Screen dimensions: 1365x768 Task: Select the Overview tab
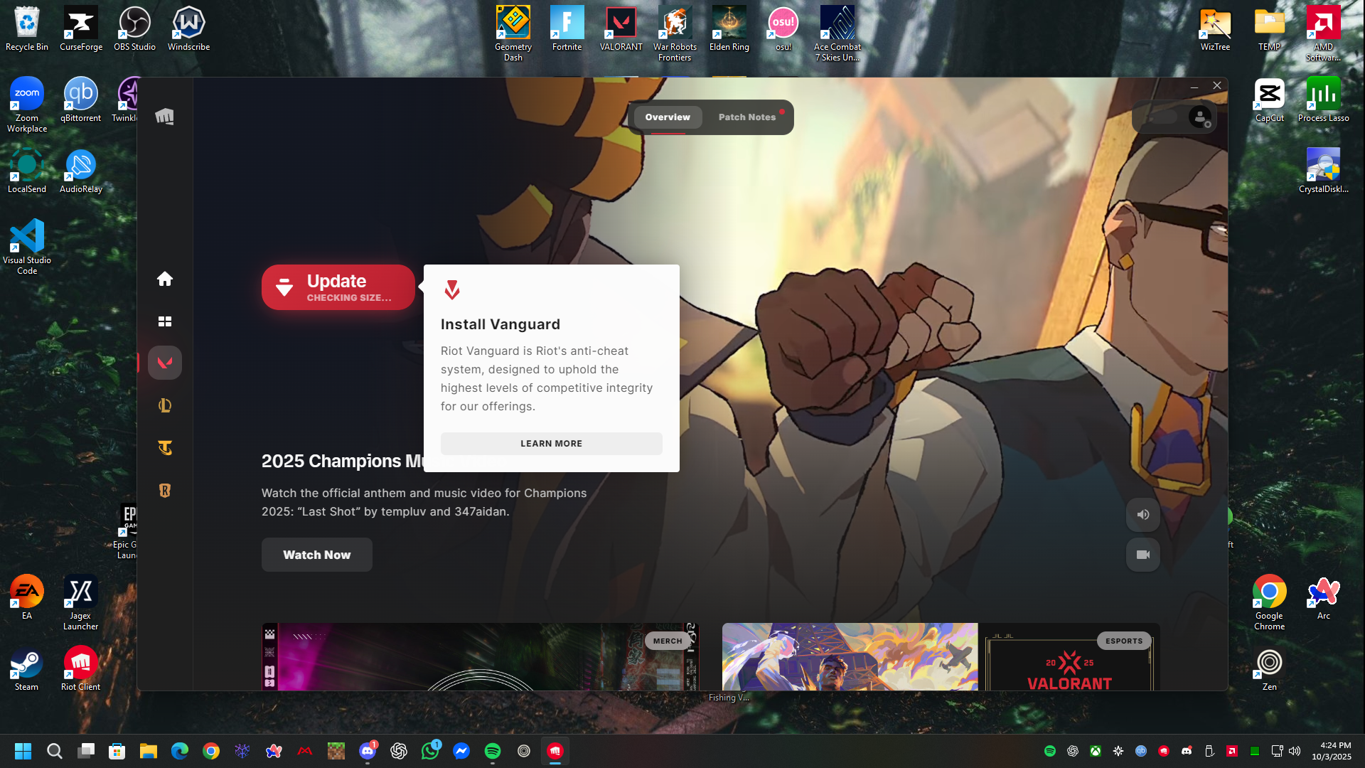click(x=668, y=117)
